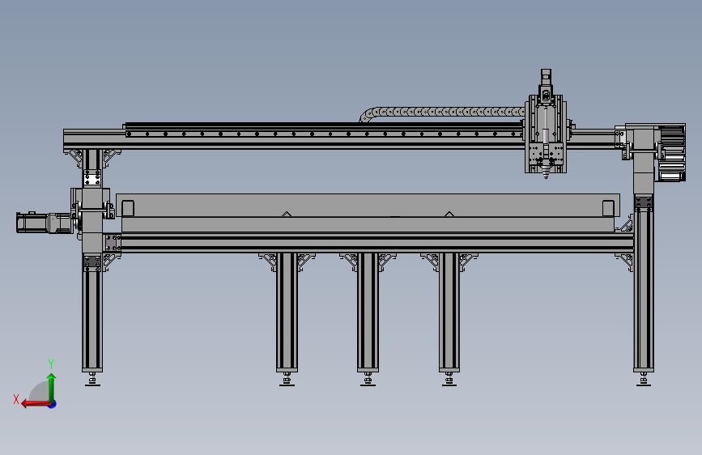Image resolution: width=702 pixels, height=455 pixels.
Task: Click the small square at the panel's left end
Action: click(128, 209)
